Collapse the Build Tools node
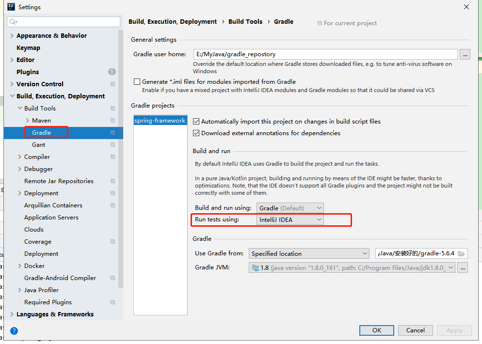Screen dimensions: 482x344 [20, 108]
